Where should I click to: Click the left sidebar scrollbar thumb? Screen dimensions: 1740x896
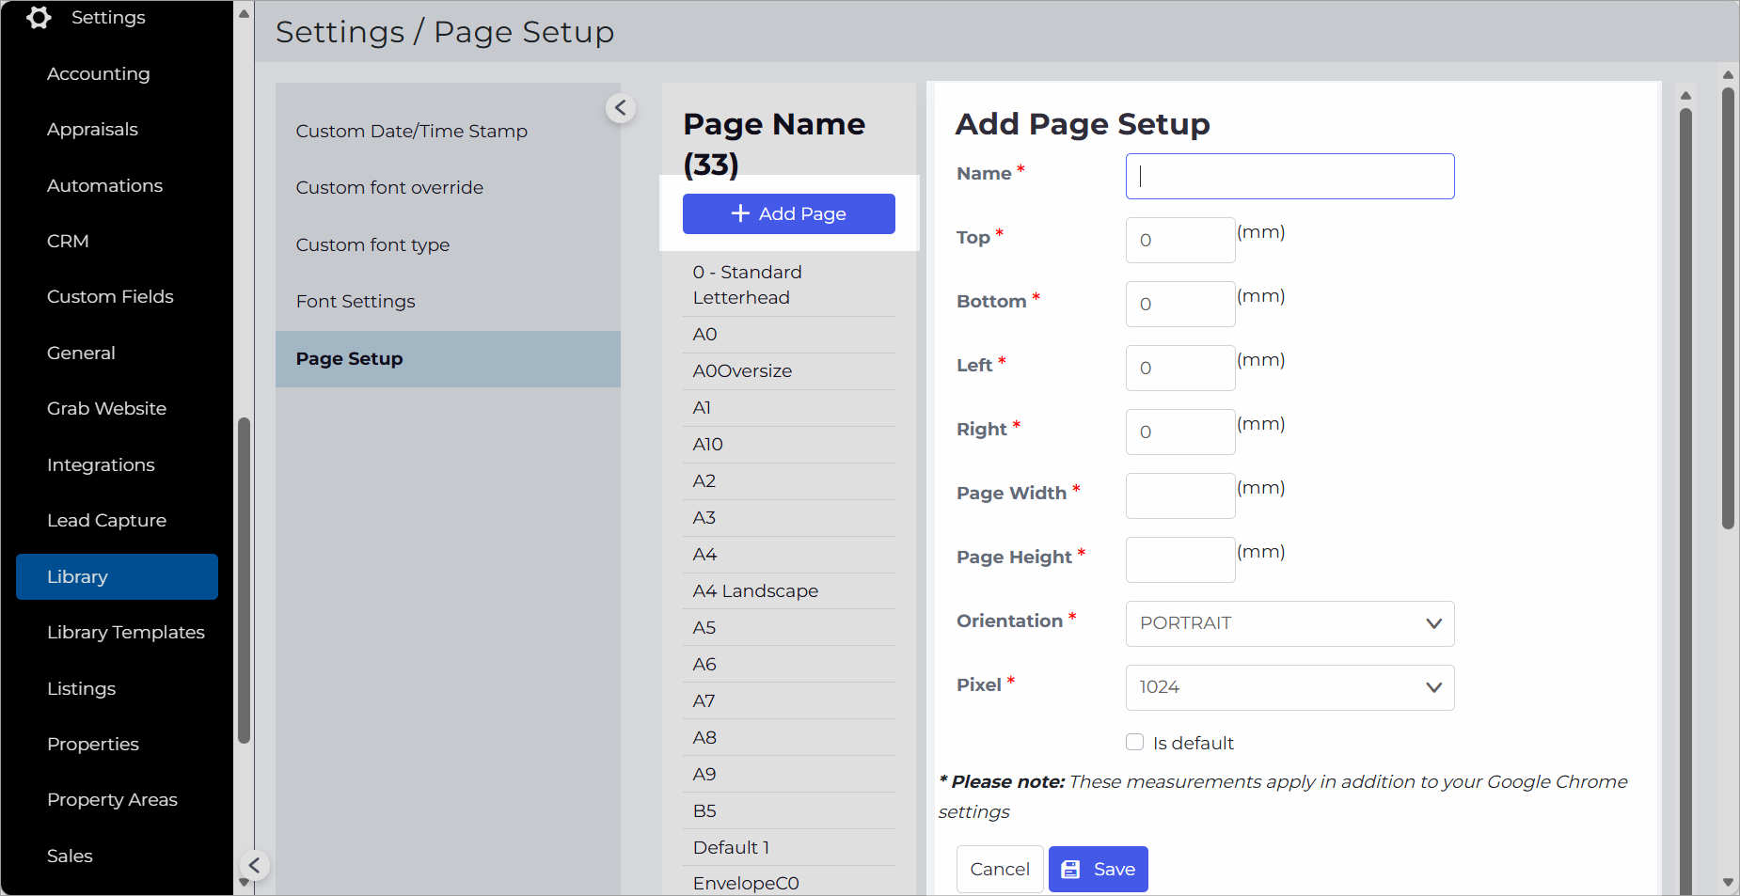coord(245,580)
